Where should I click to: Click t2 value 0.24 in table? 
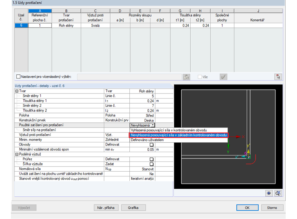[x=200, y=25]
